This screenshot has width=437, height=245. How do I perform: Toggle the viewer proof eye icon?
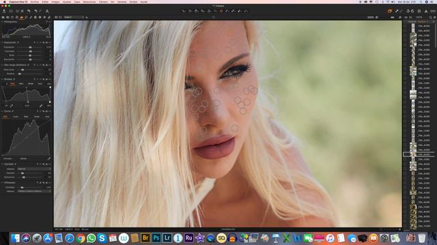pos(406,17)
